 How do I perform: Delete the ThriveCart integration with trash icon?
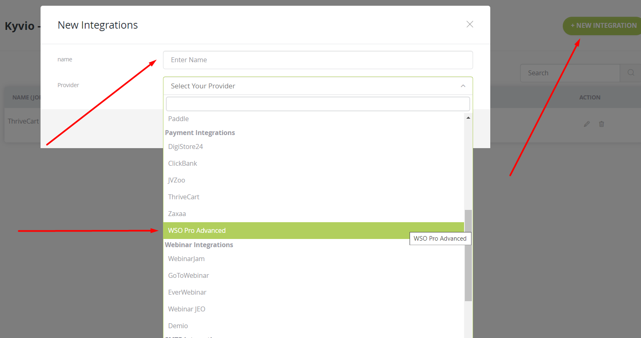click(602, 124)
